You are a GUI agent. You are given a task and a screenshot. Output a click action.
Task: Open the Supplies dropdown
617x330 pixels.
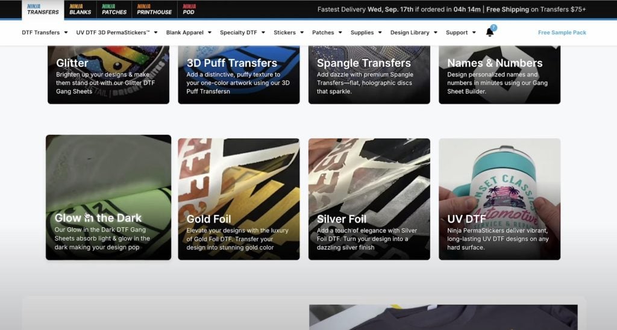click(366, 33)
